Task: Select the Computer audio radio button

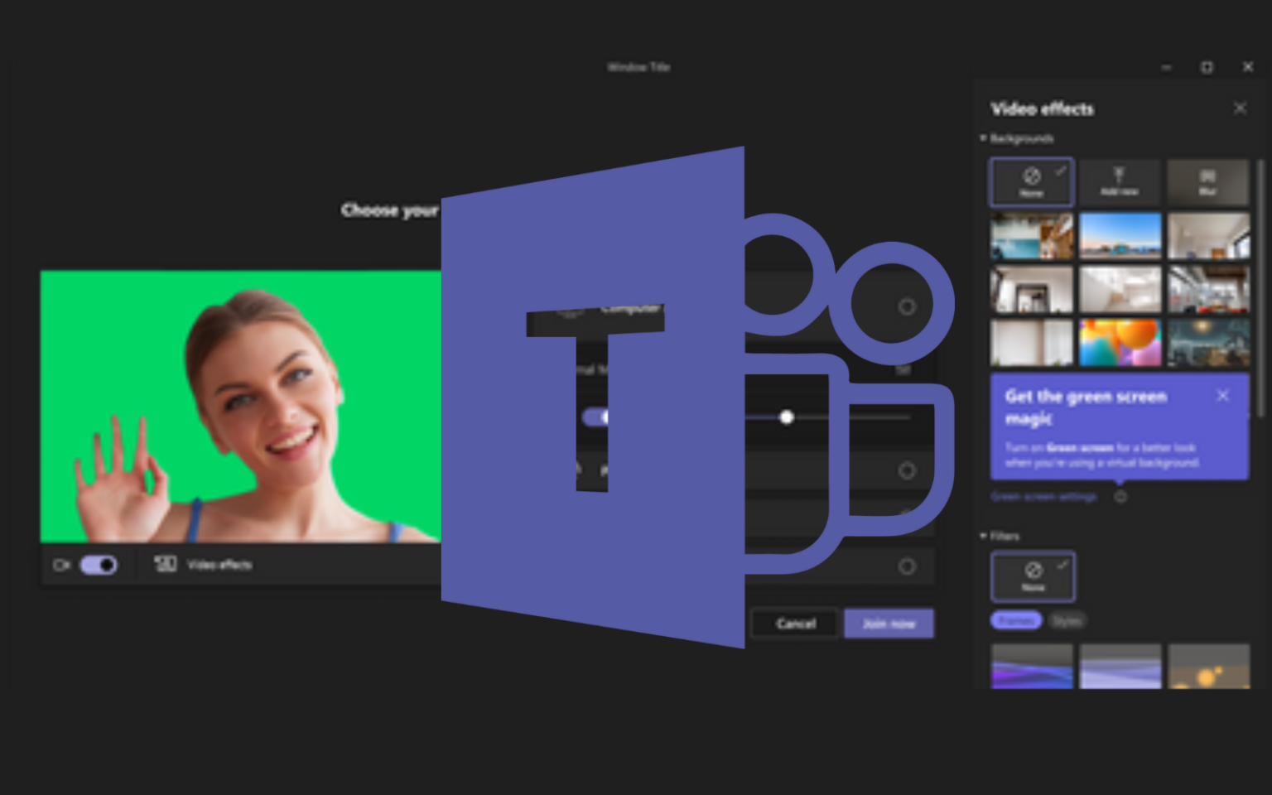Action: 907,307
